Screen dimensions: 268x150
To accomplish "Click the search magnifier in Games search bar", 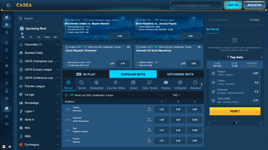I will (174, 6).
